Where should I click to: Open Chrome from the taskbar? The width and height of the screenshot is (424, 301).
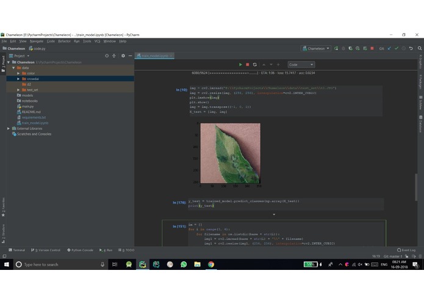[211, 264]
